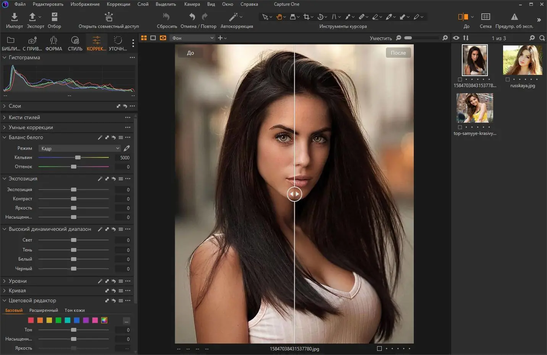This screenshot has width=547, height=355.
Task: Click the Сбросить reset icon
Action: [x=166, y=17]
